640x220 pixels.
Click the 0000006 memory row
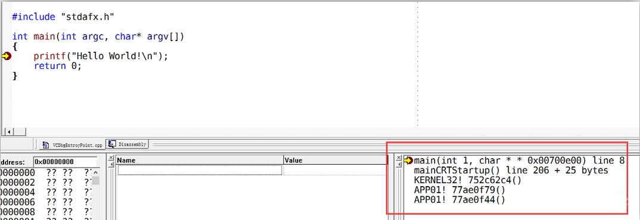pyautogui.click(x=46, y=202)
